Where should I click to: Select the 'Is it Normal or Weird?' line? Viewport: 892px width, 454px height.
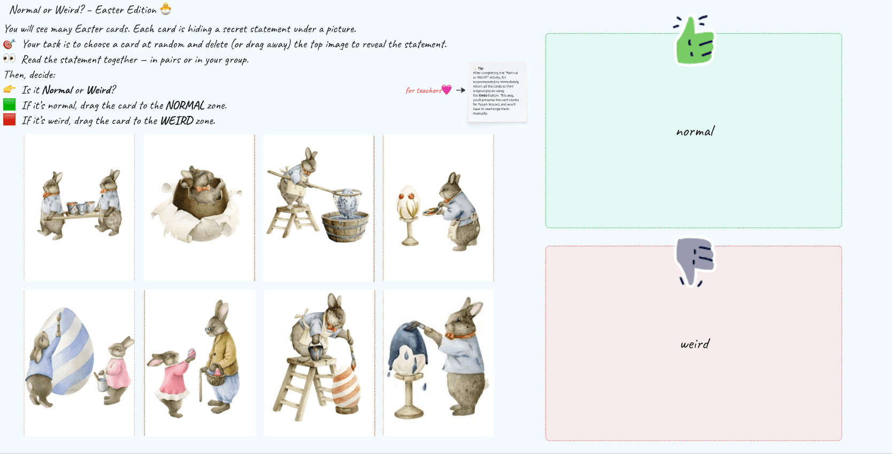tap(69, 90)
